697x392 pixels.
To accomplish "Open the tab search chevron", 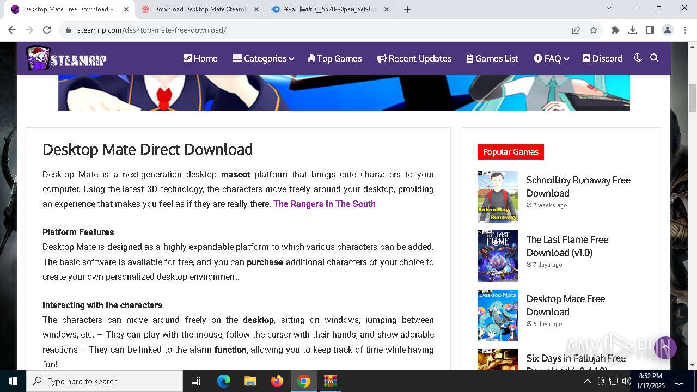I will (609, 8).
